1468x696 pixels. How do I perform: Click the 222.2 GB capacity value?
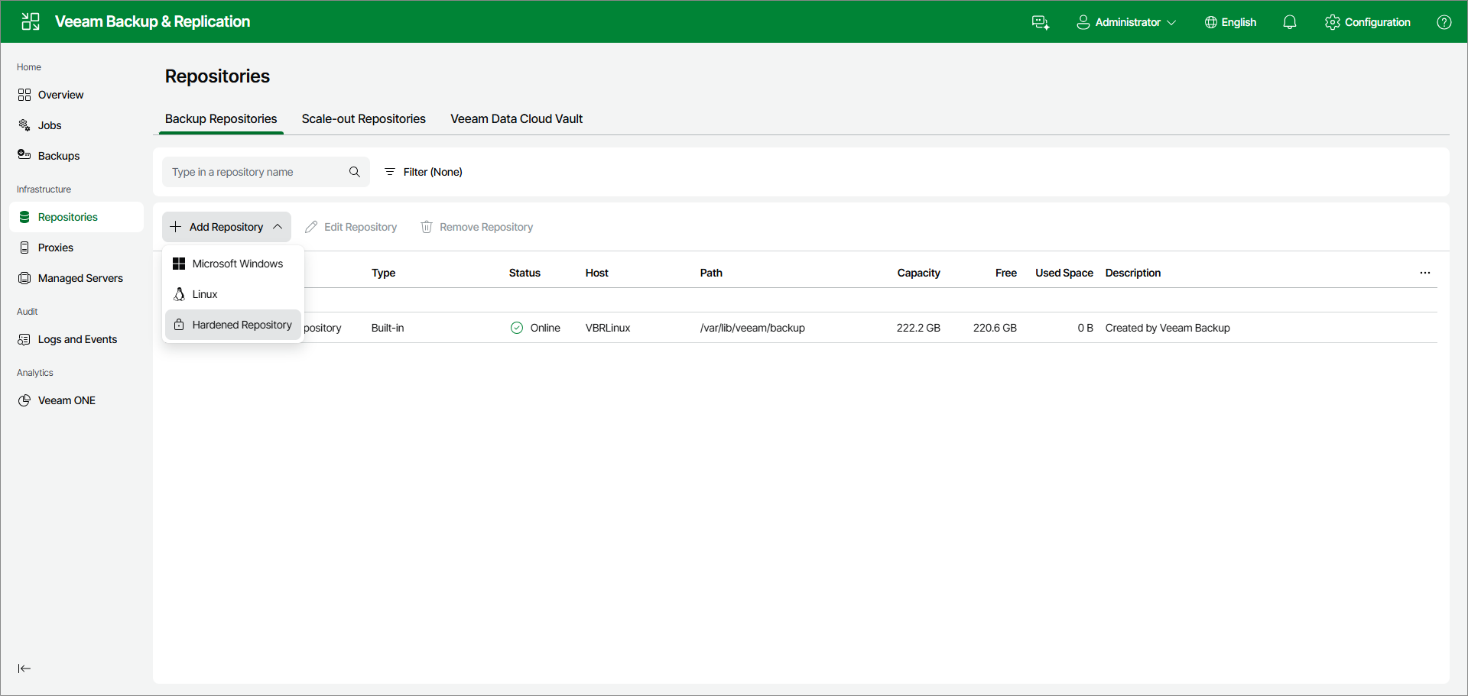point(918,328)
